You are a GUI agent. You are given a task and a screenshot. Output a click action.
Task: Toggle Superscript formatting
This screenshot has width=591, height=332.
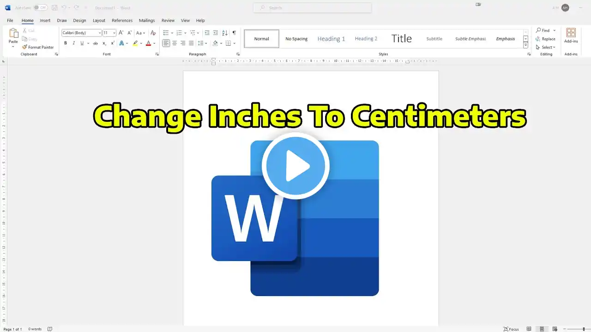(113, 43)
